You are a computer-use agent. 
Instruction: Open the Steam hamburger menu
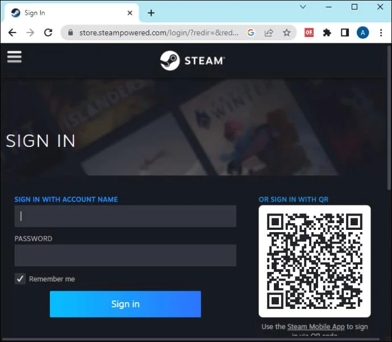[x=14, y=57]
